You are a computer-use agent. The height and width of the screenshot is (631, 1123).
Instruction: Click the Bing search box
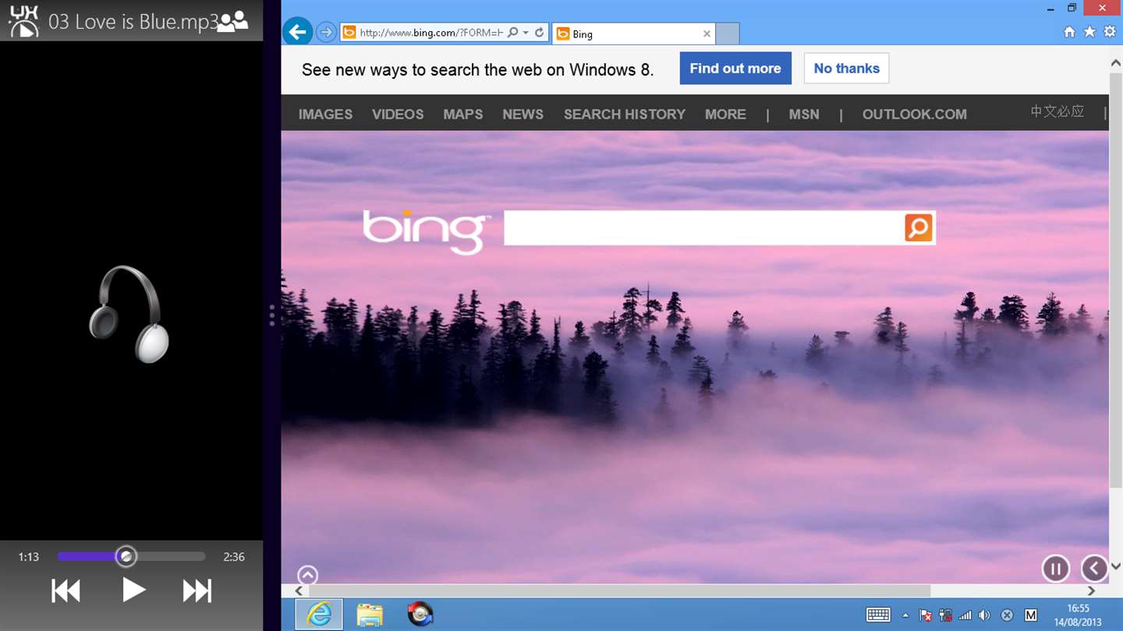click(703, 227)
